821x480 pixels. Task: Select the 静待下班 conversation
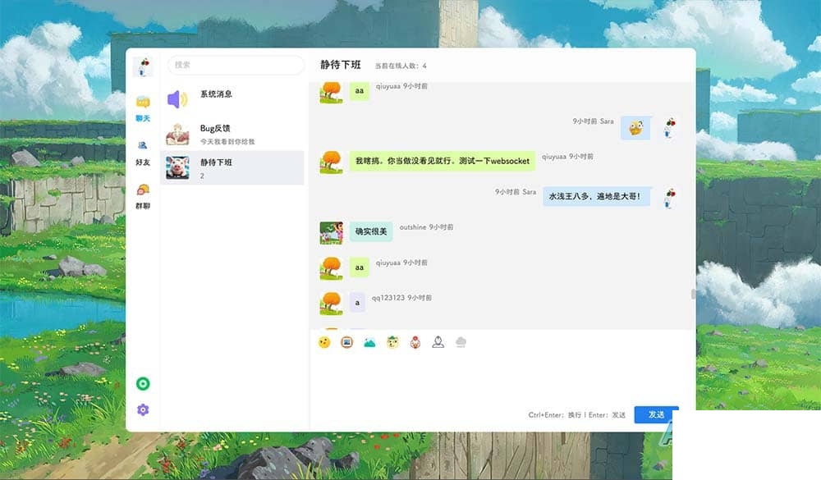232,168
